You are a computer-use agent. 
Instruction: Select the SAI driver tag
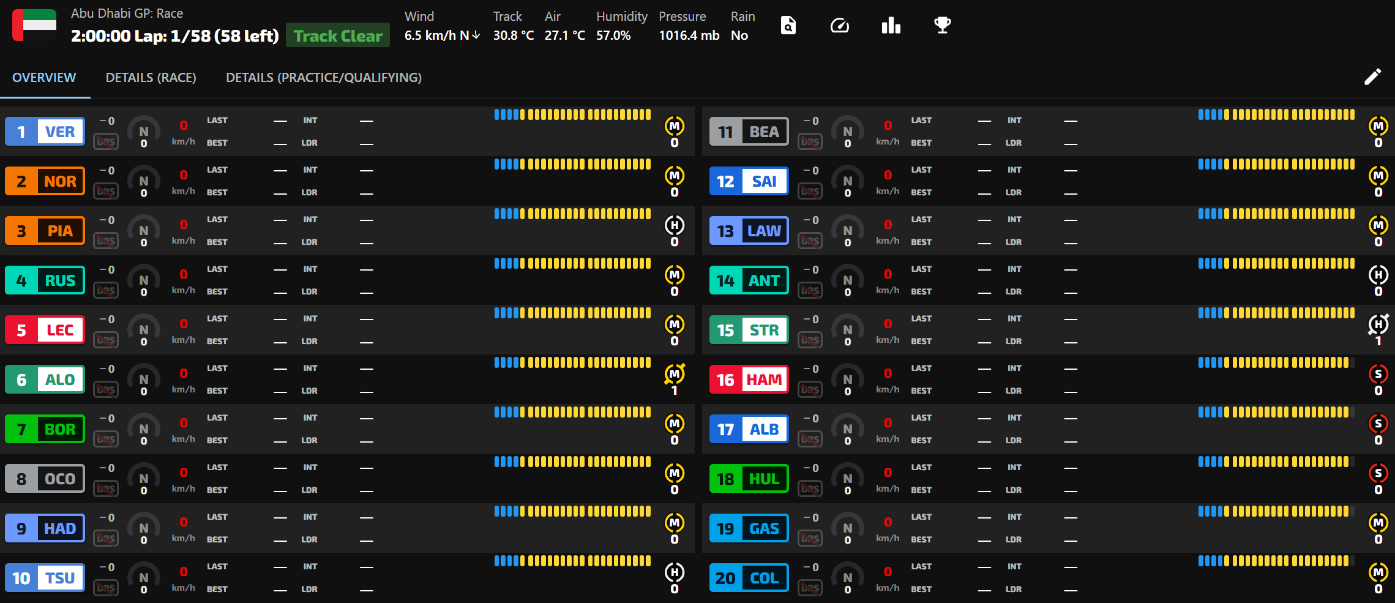[749, 182]
